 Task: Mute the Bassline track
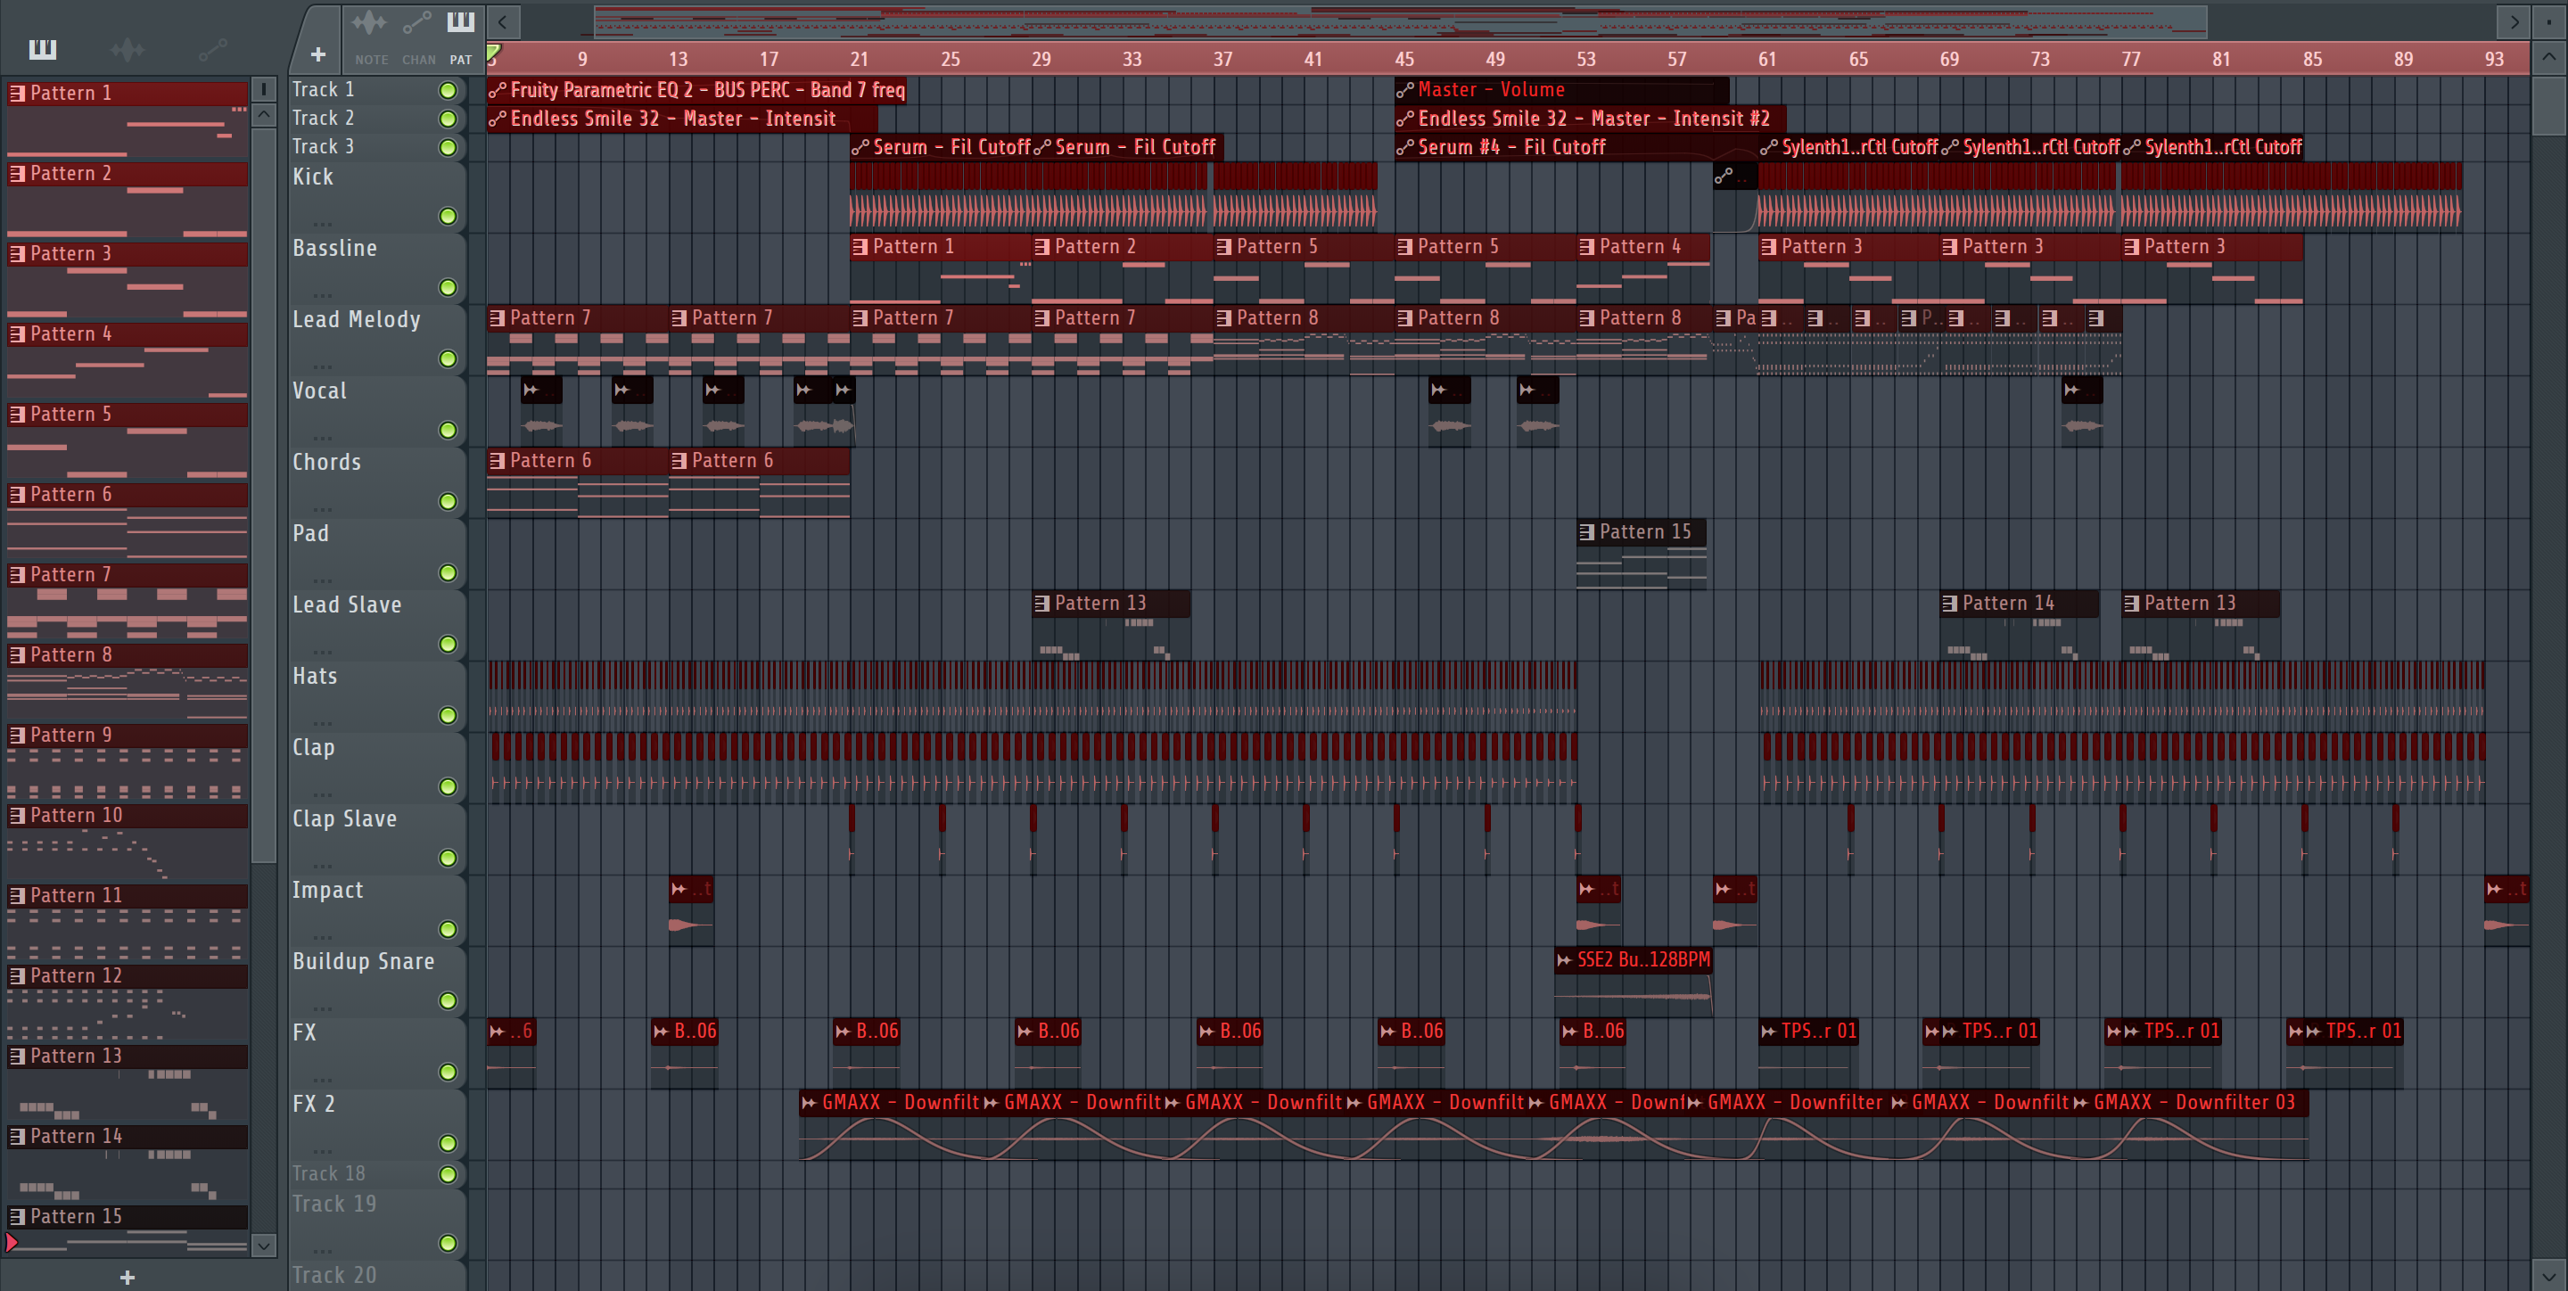point(449,288)
